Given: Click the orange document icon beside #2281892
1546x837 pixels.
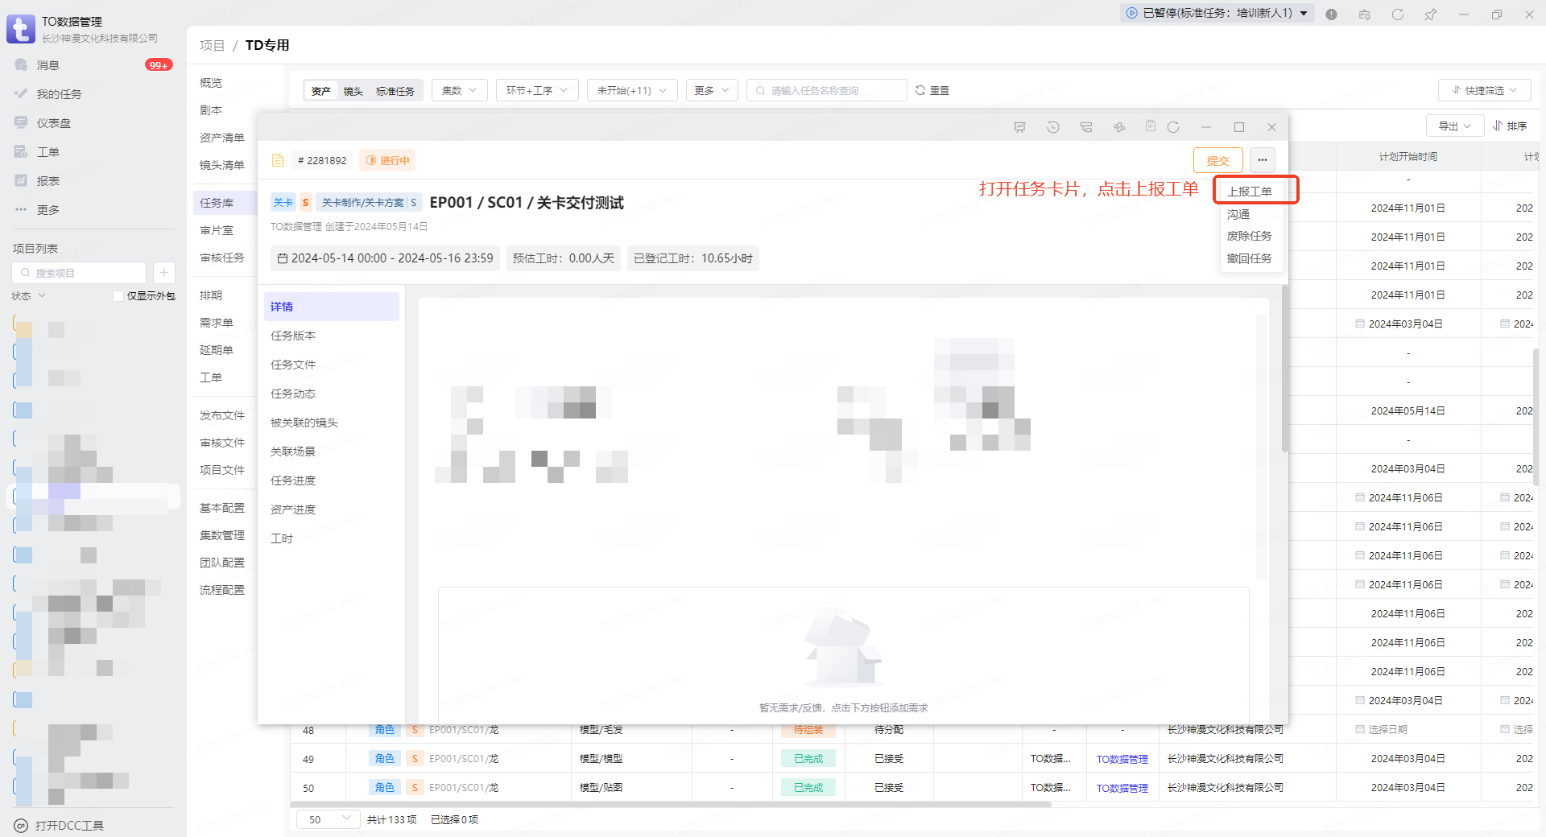Looking at the screenshot, I should click(x=278, y=161).
